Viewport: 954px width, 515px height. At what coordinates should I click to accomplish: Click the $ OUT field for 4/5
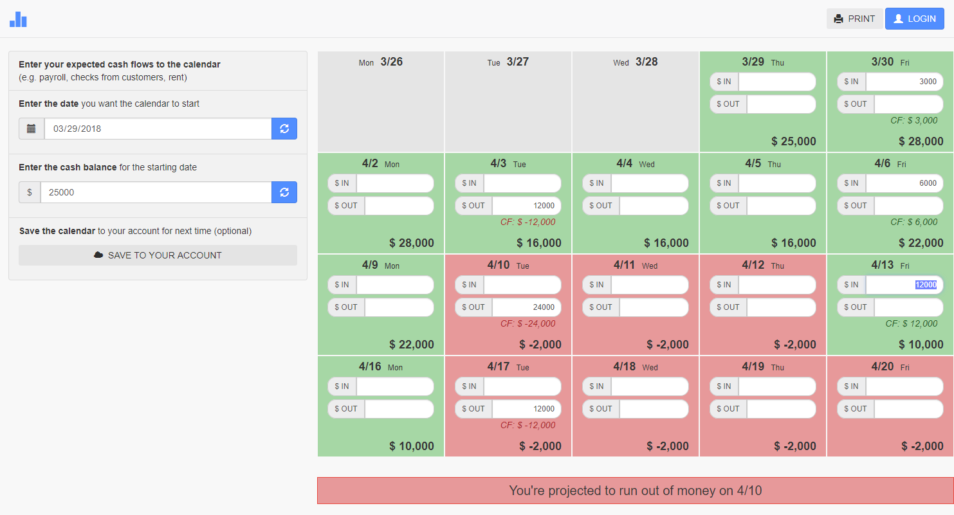781,206
